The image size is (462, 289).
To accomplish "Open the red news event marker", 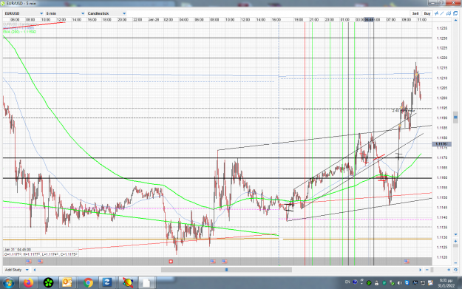I will [171, 262].
